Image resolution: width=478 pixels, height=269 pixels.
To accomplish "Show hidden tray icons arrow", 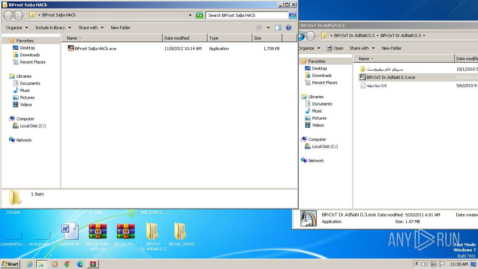I will [416, 264].
